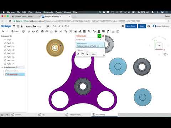Open the App Store
The width and height of the screenshot is (171, 128).
(x=131, y=26)
